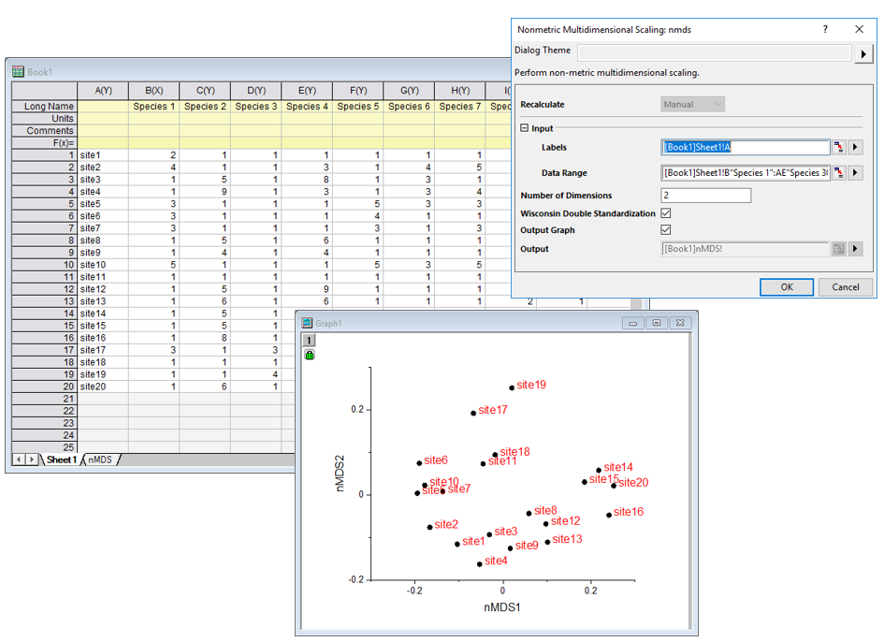
Task: Toggle Wisconsin Double Standardization checkbox
Action: (x=666, y=213)
